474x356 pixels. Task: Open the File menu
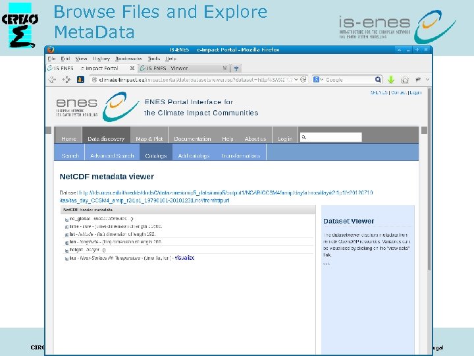(x=52, y=59)
